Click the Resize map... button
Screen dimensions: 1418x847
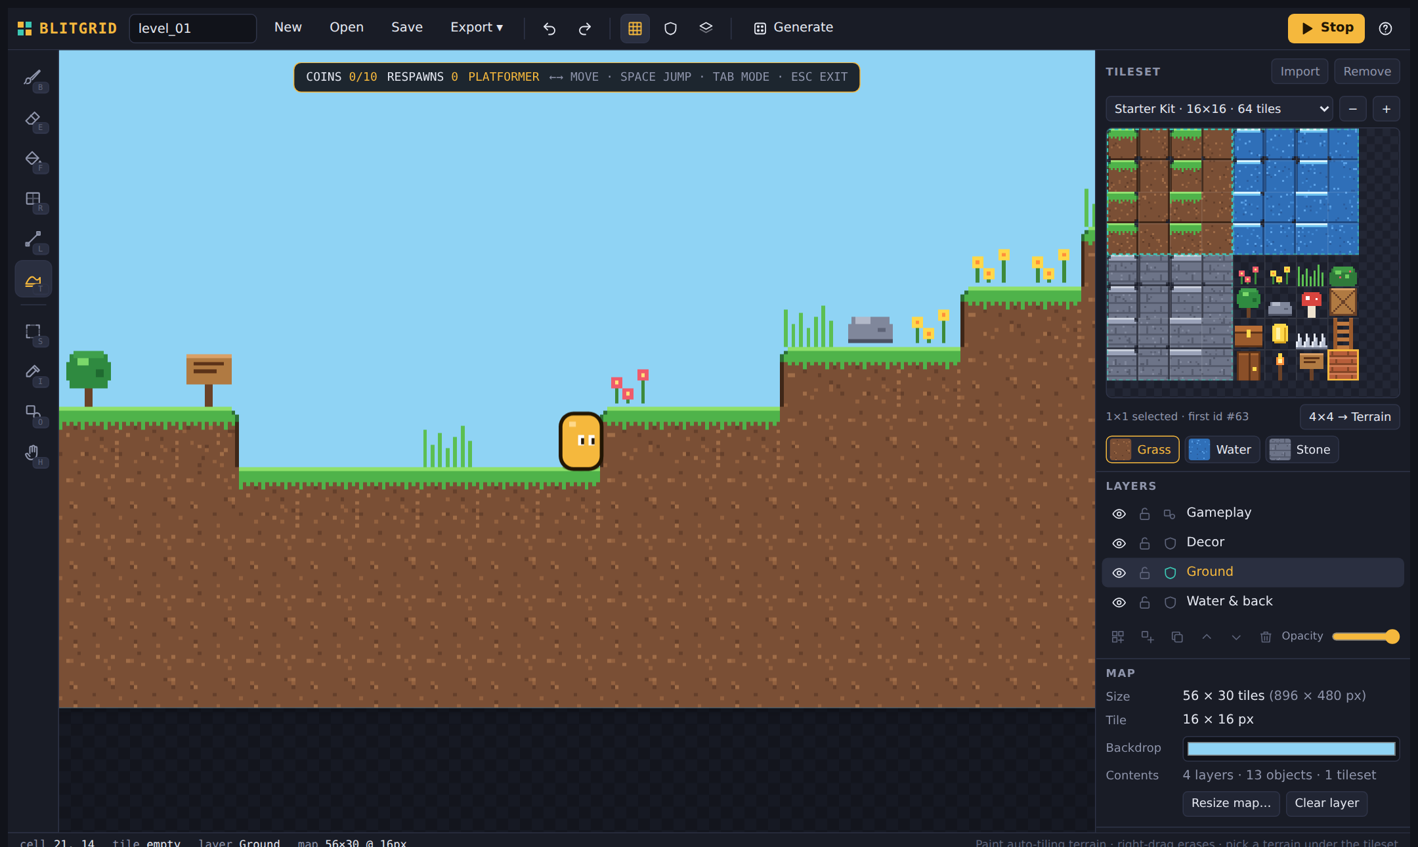pyautogui.click(x=1231, y=804)
